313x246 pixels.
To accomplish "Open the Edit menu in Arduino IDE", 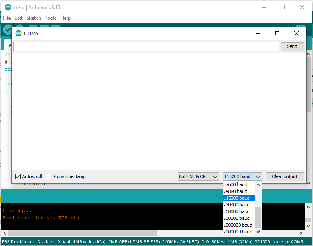I will (19, 18).
